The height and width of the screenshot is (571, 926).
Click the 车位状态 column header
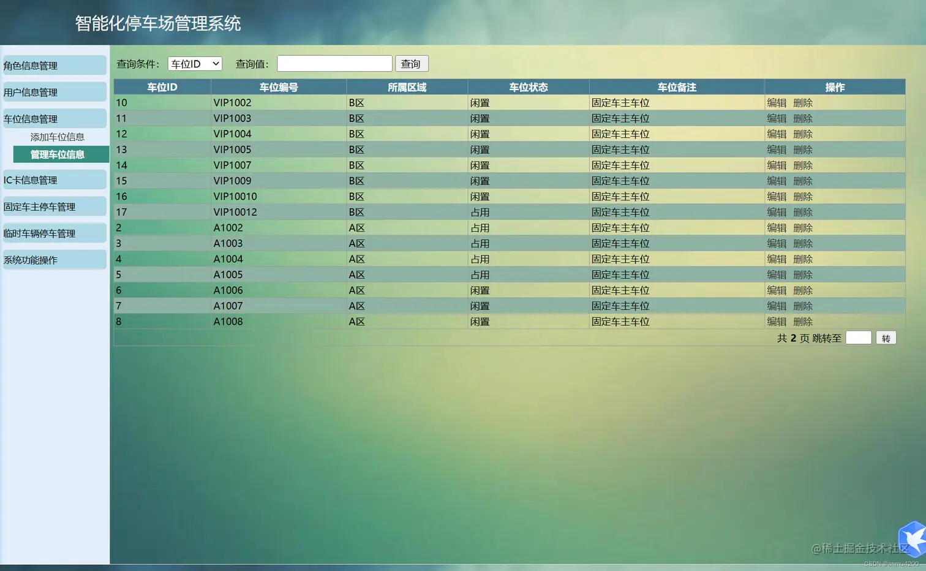(529, 87)
